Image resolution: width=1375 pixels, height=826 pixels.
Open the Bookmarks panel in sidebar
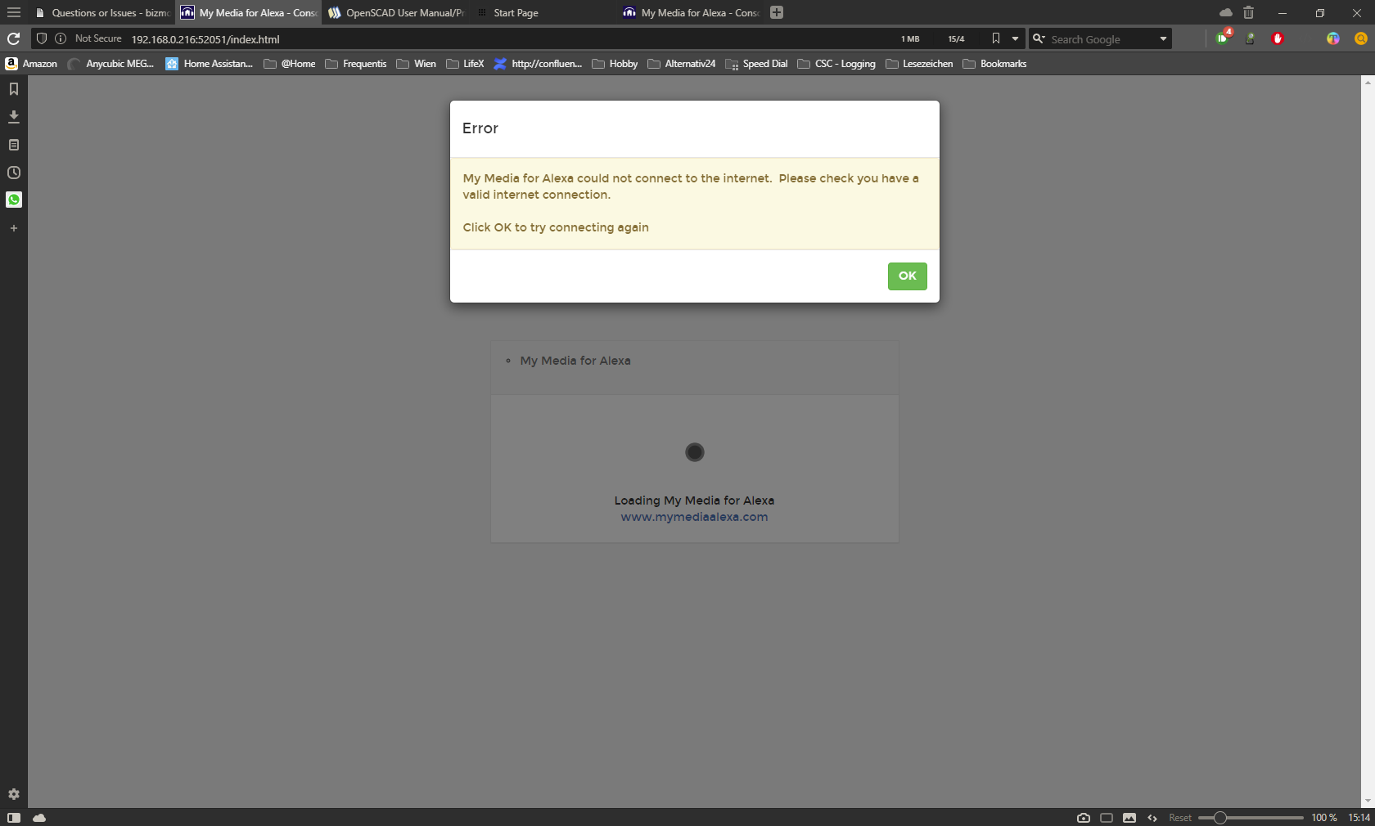coord(14,89)
